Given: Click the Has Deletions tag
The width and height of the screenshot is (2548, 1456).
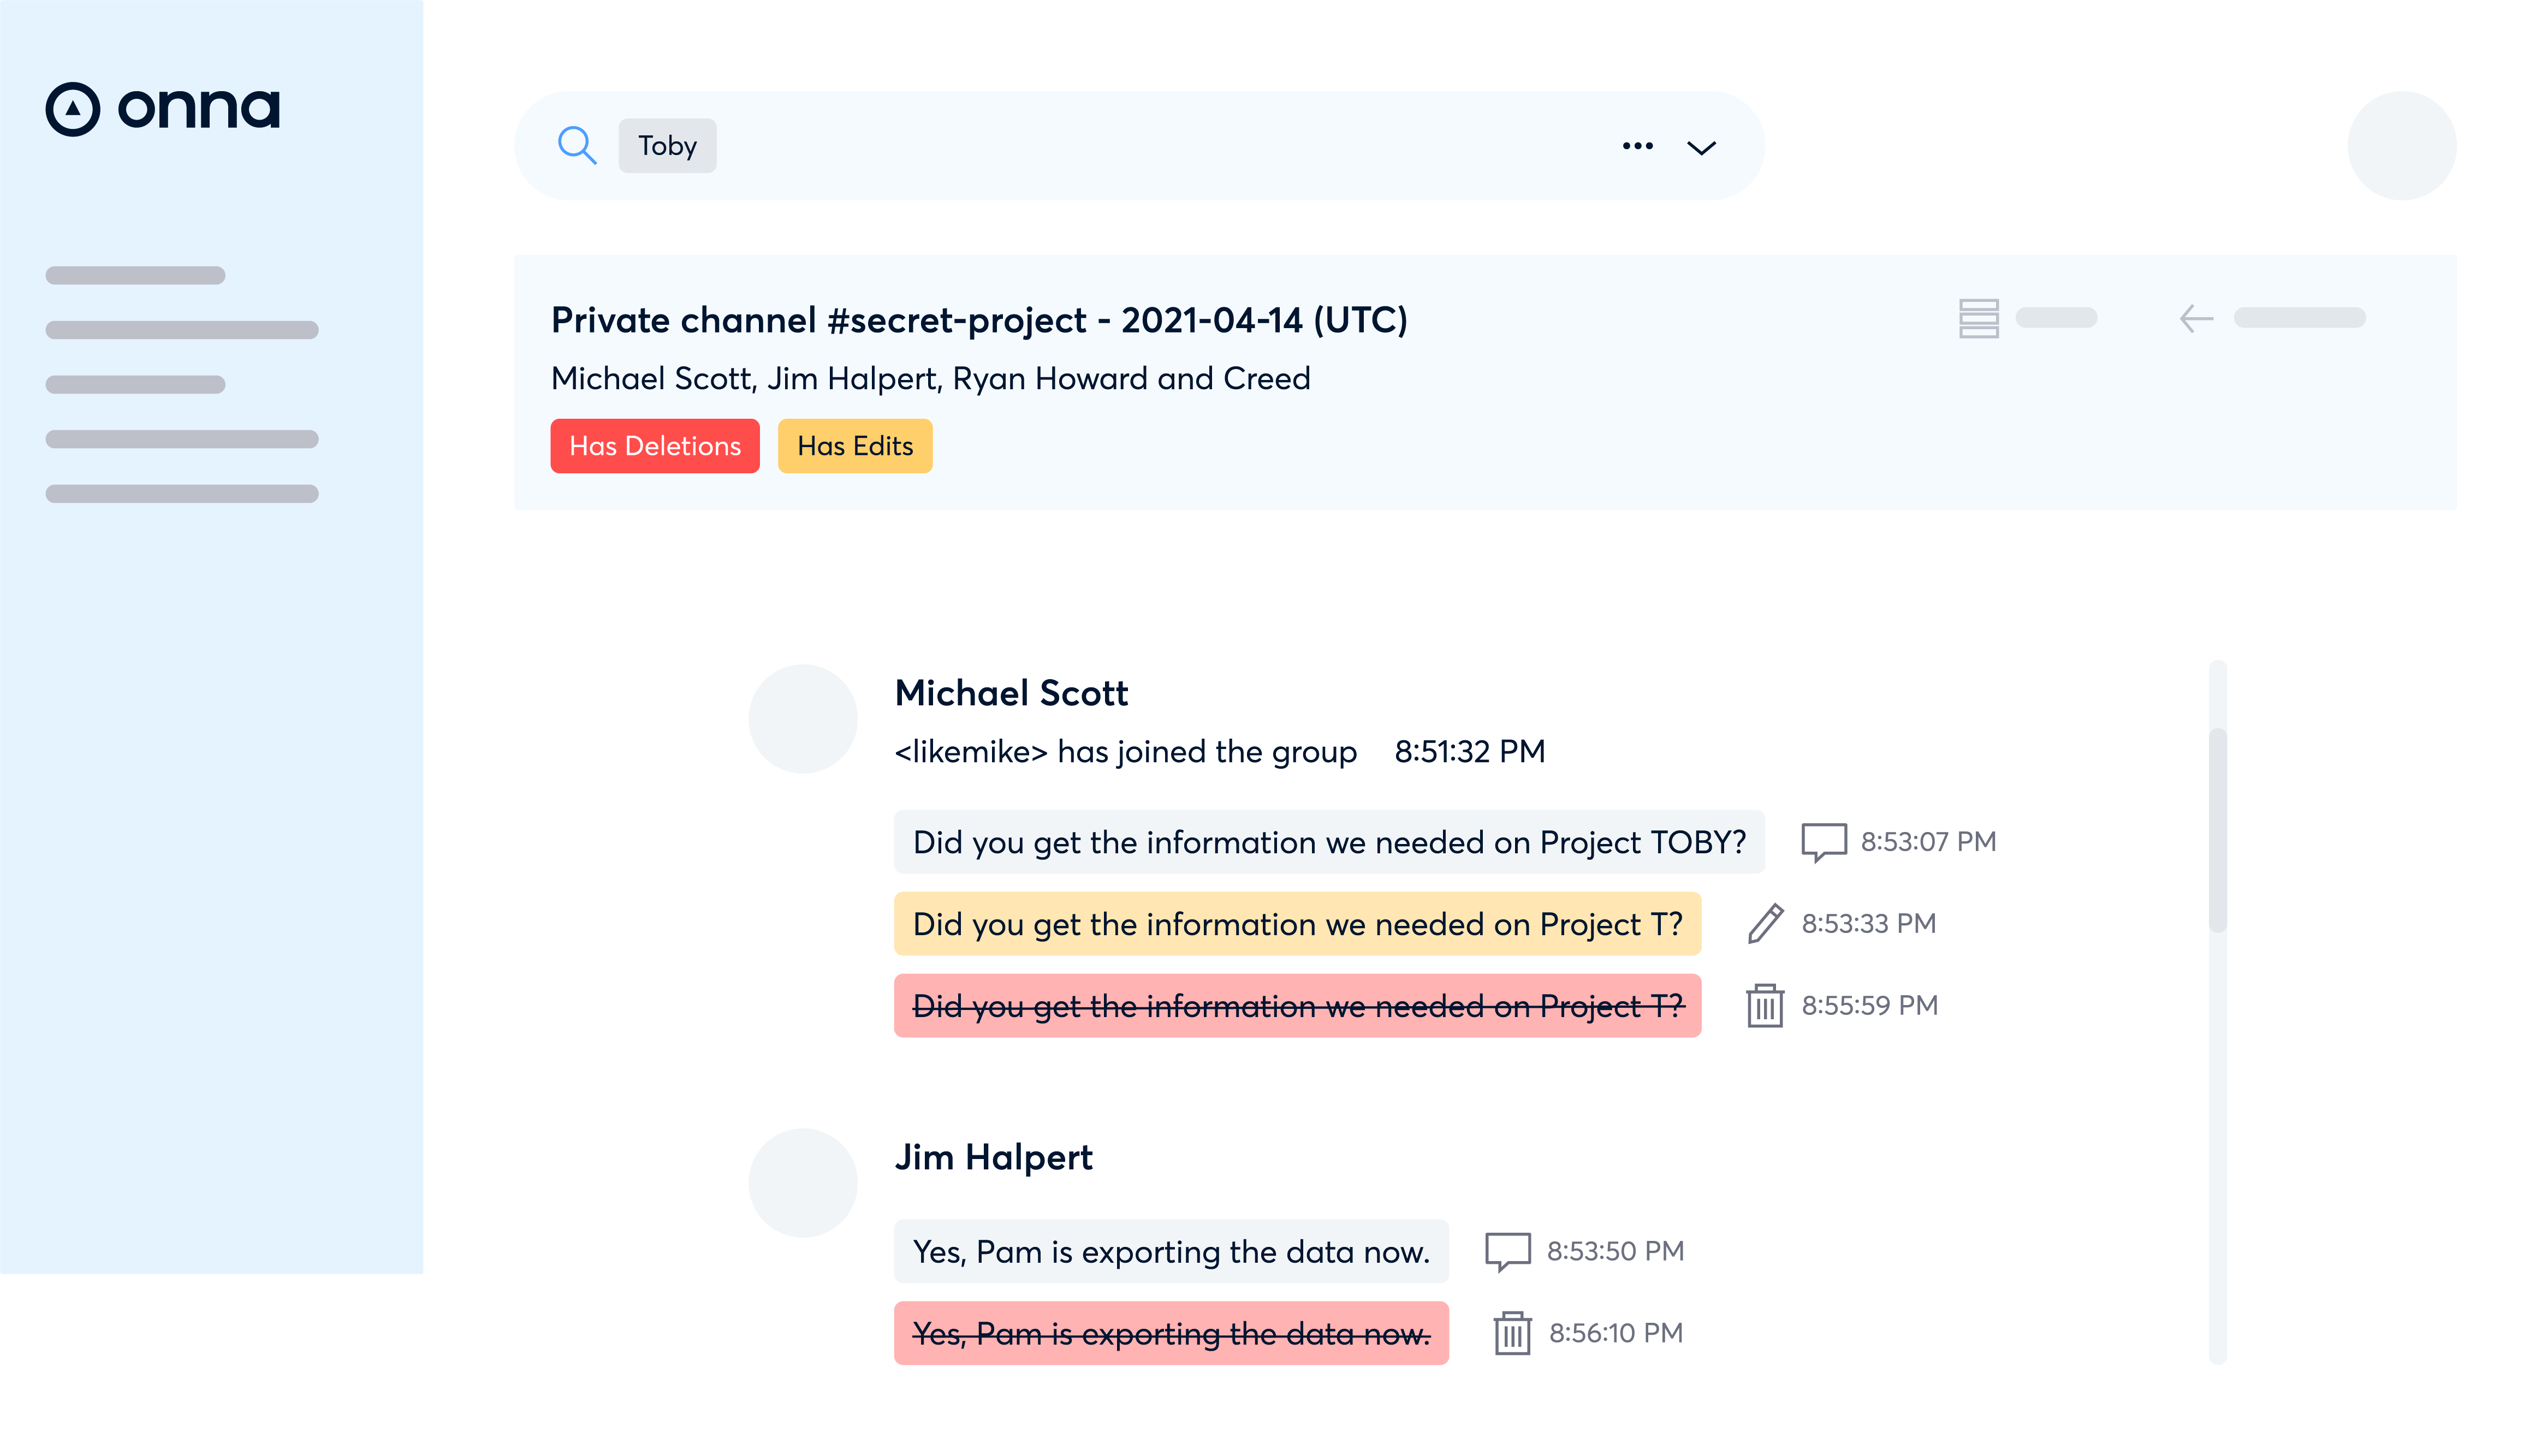Looking at the screenshot, I should tap(655, 446).
